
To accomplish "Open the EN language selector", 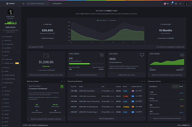I will [x=166, y=4].
